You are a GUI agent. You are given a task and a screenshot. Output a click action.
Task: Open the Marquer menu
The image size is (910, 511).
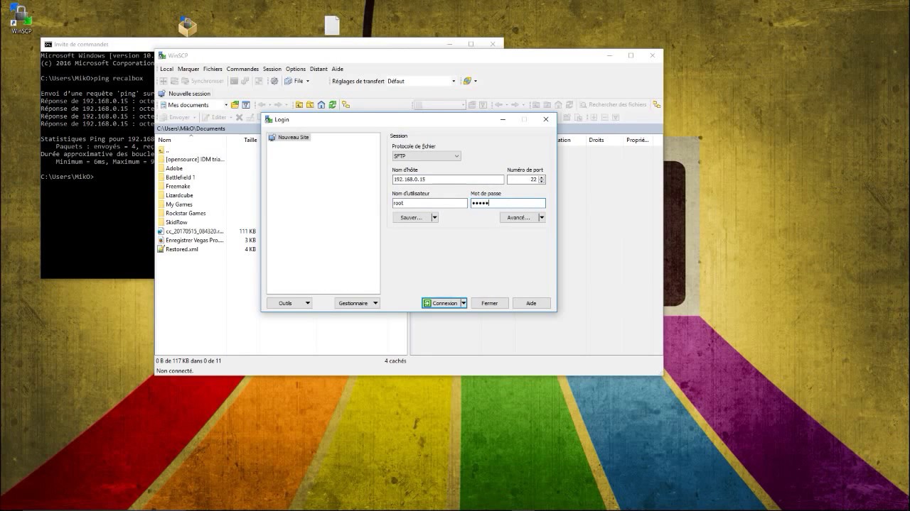click(188, 69)
